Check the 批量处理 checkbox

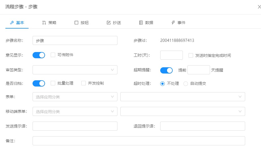click(x=53, y=83)
